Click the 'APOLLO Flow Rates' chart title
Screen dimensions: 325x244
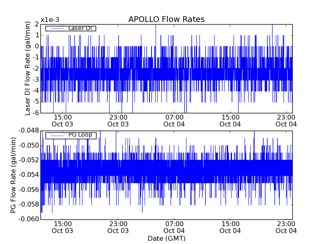click(x=166, y=20)
